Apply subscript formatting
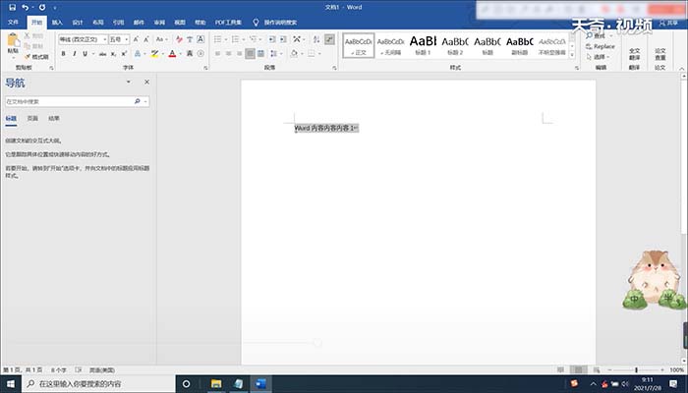Image resolution: width=688 pixels, height=393 pixels. click(113, 53)
